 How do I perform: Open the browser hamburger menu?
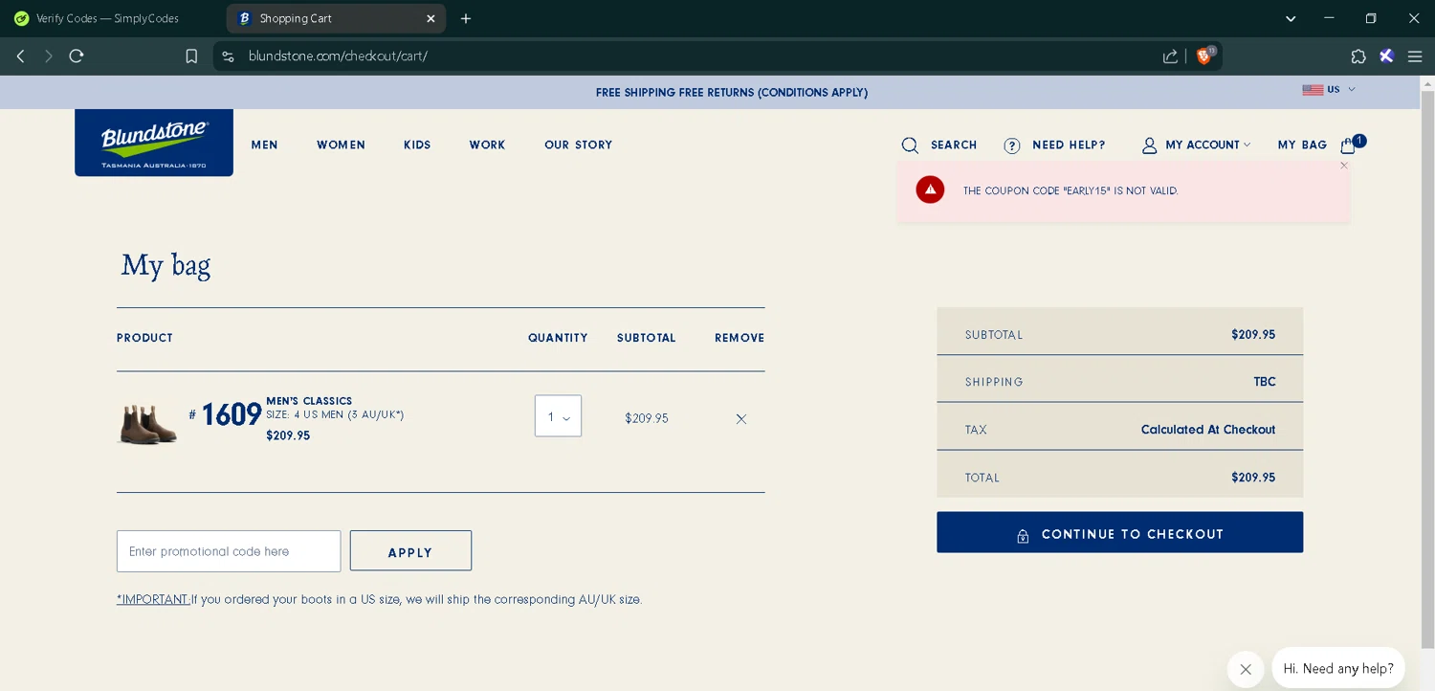coord(1415,56)
